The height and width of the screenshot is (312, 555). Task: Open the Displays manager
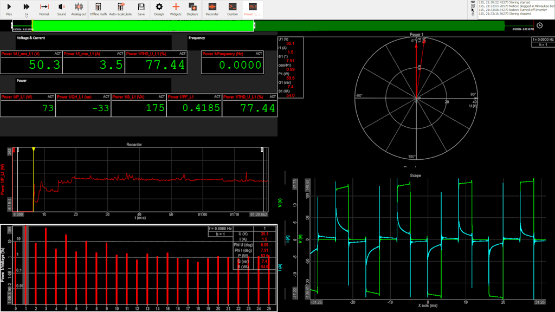click(x=192, y=9)
